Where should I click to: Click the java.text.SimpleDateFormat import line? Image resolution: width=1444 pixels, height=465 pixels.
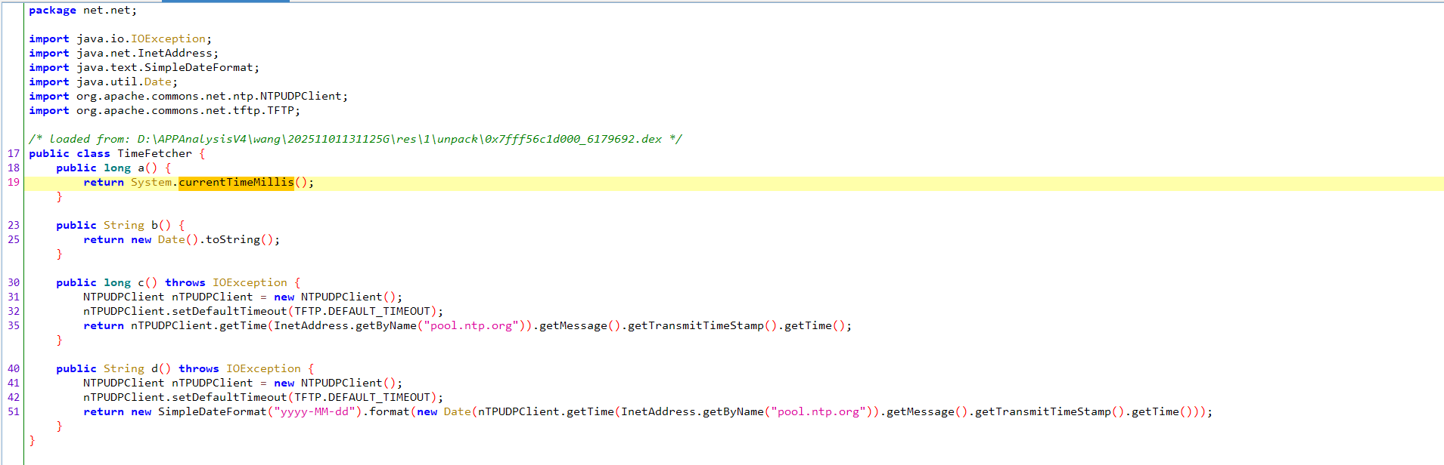[144, 68]
